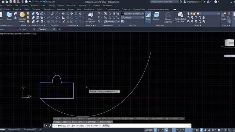Switch to Presentación1 layout tab
The width and height of the screenshot is (235, 132).
pyautogui.click(x=14, y=129)
